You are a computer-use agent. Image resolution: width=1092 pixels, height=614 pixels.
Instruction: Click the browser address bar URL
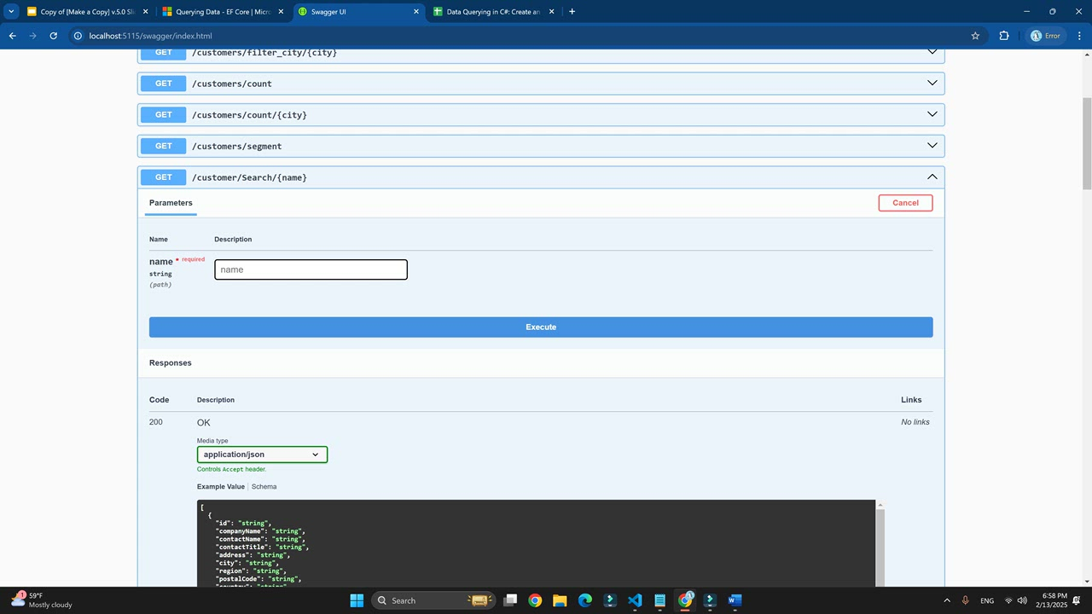point(150,36)
